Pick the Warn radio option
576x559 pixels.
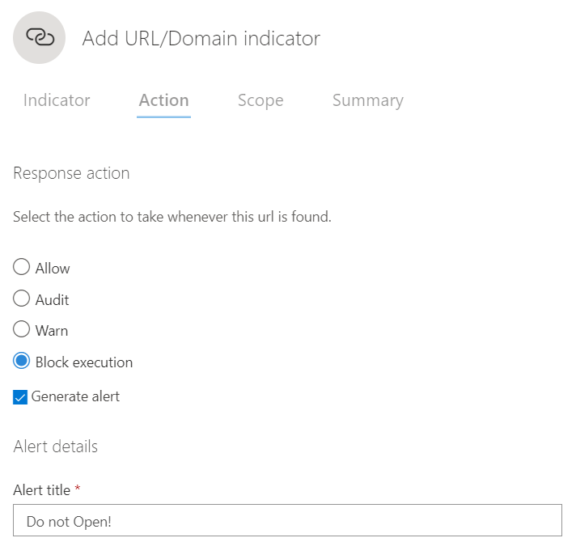pyautogui.click(x=22, y=330)
